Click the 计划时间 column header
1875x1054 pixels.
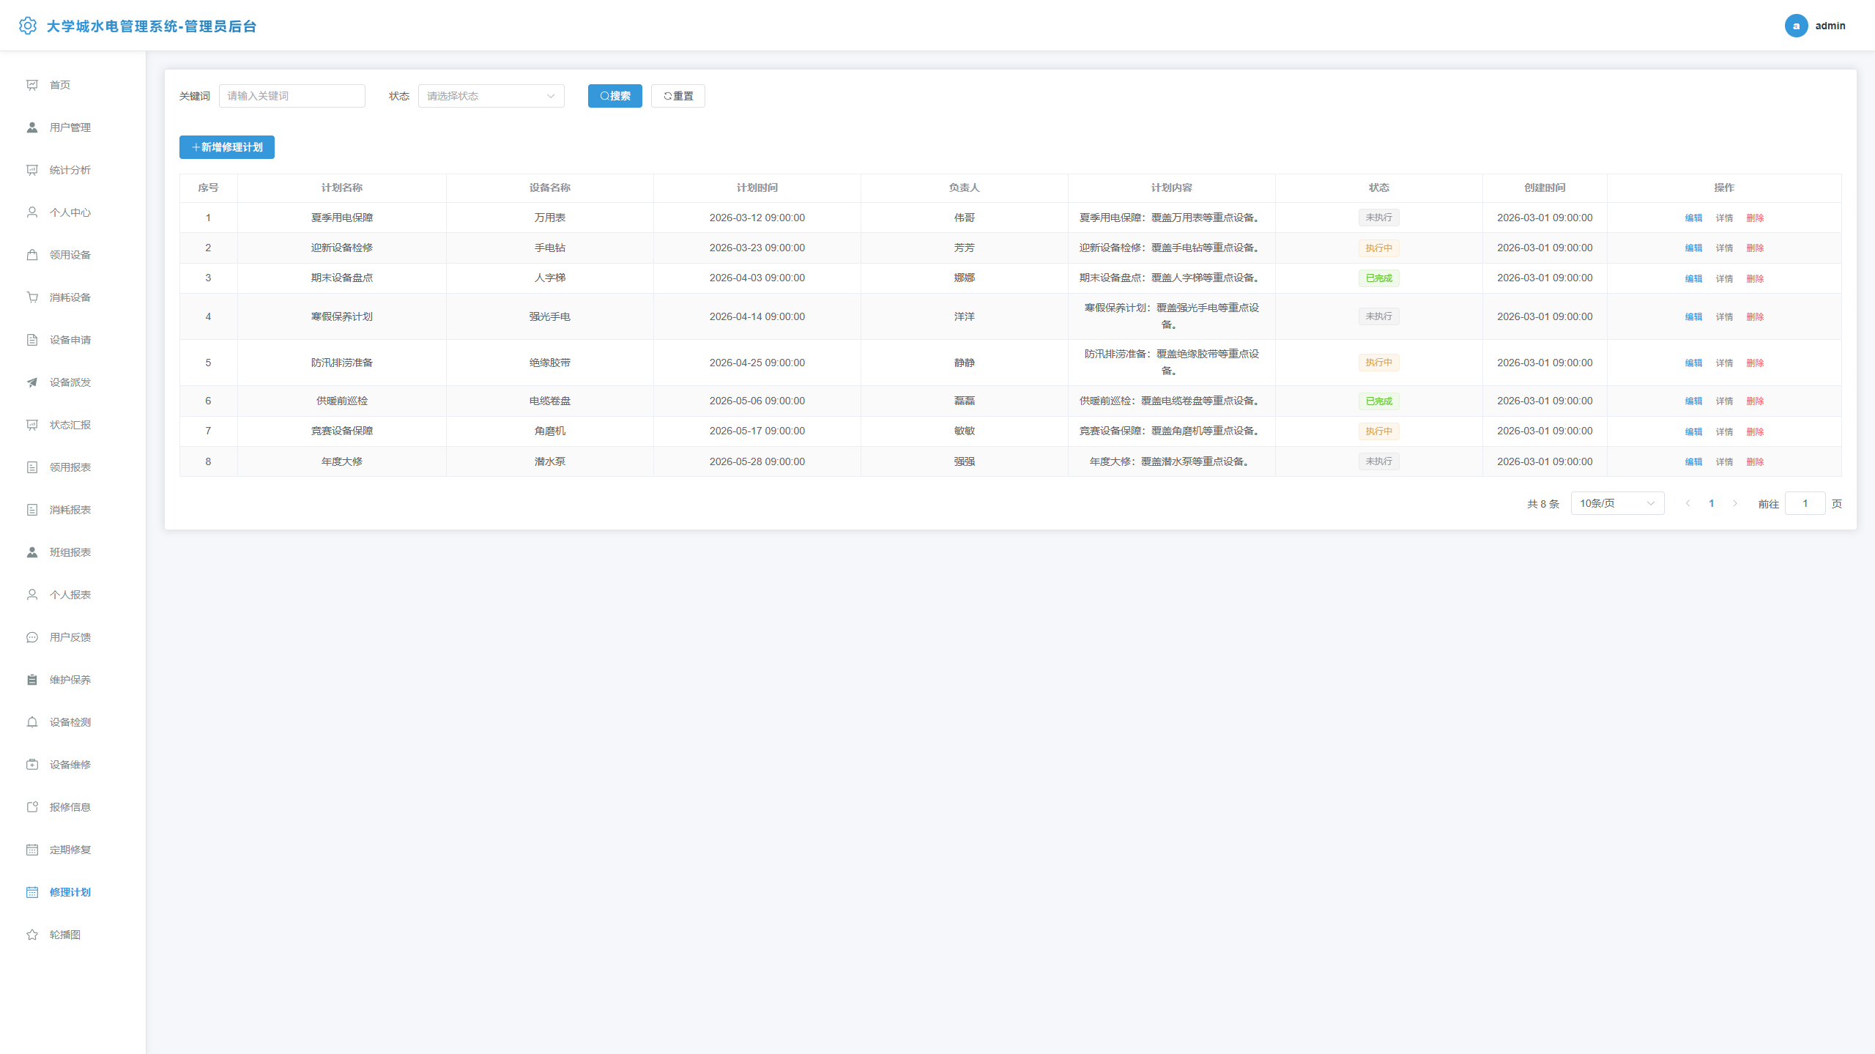coord(757,188)
